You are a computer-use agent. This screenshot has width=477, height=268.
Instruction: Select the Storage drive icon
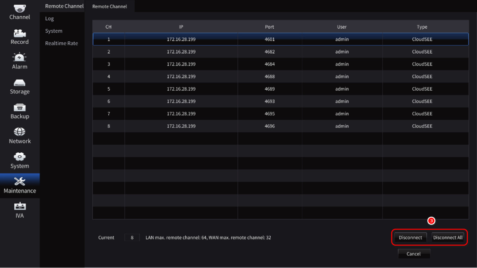point(19,83)
